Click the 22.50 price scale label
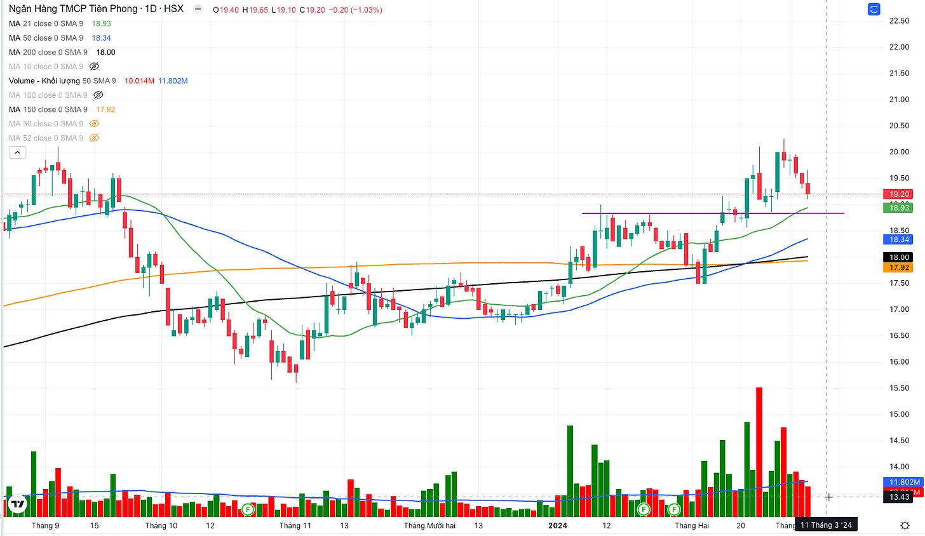Screen dimensions: 925x536 [x=899, y=21]
